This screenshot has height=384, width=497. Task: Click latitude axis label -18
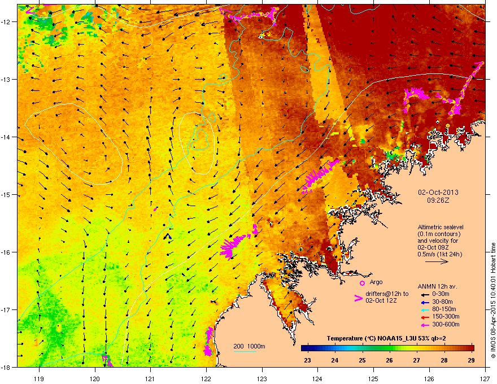(6, 367)
